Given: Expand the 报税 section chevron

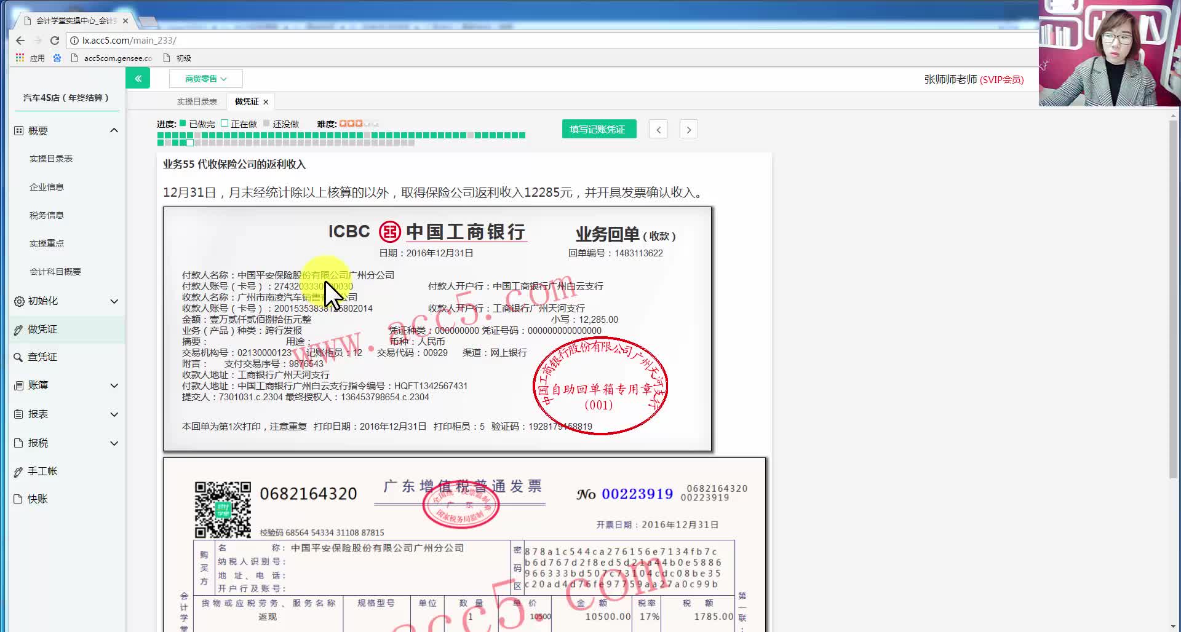Looking at the screenshot, I should point(114,443).
